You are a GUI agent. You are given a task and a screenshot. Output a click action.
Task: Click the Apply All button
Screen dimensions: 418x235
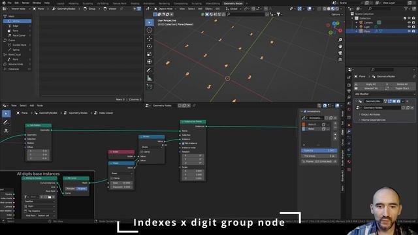(369, 84)
